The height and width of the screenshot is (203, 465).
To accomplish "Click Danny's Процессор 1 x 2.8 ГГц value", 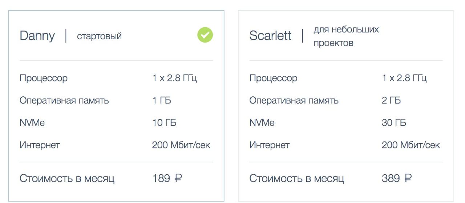I will 175,78.
